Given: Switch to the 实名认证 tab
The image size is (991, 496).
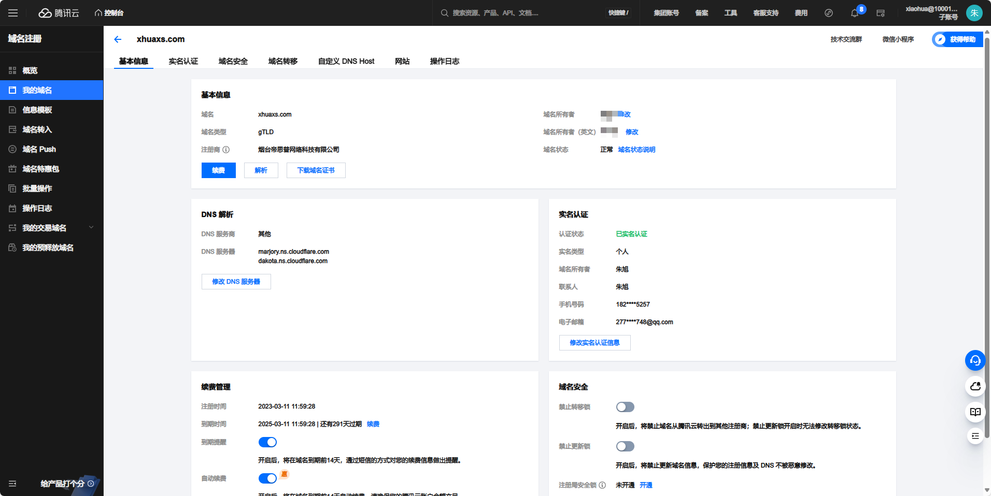Looking at the screenshot, I should tap(183, 61).
